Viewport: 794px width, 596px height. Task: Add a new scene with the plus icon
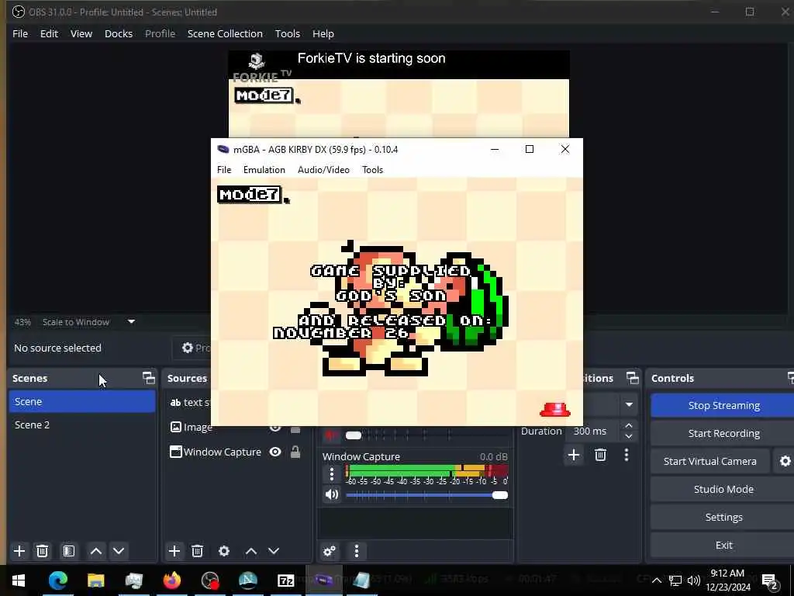coord(19,551)
